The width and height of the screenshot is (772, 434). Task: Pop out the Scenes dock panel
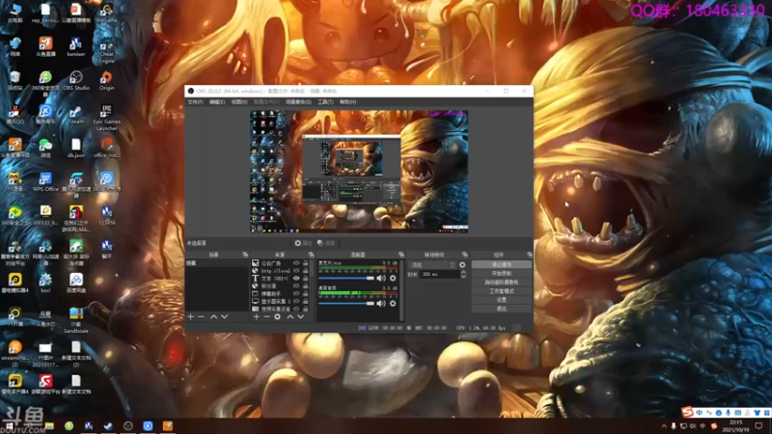(x=245, y=255)
